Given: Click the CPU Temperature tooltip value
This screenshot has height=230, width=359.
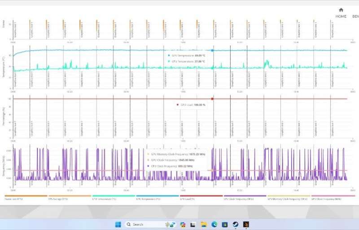Looking at the screenshot, I should 200,61.
